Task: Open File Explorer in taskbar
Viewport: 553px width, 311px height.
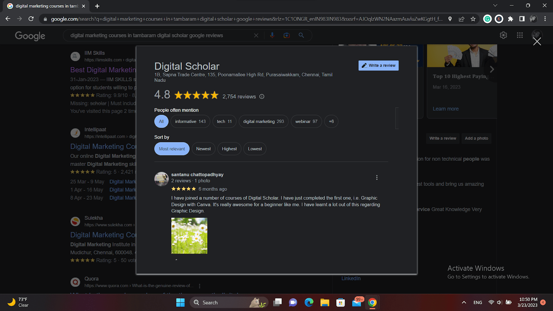Action: point(325,302)
